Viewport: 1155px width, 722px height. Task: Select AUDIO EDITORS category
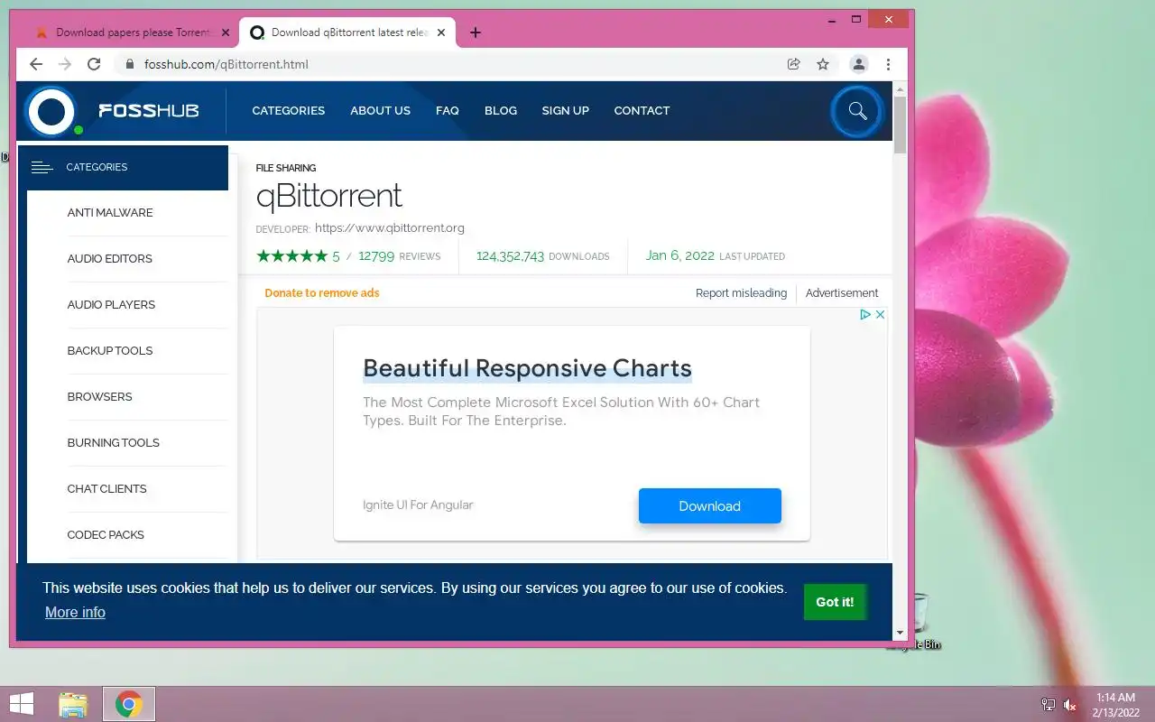[x=109, y=259]
